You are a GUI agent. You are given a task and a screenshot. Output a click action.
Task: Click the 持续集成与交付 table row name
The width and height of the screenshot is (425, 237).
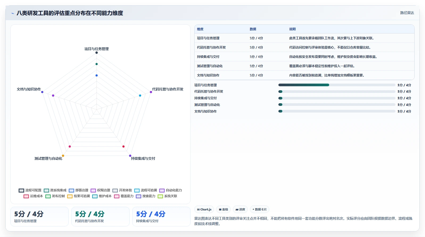click(x=208, y=57)
